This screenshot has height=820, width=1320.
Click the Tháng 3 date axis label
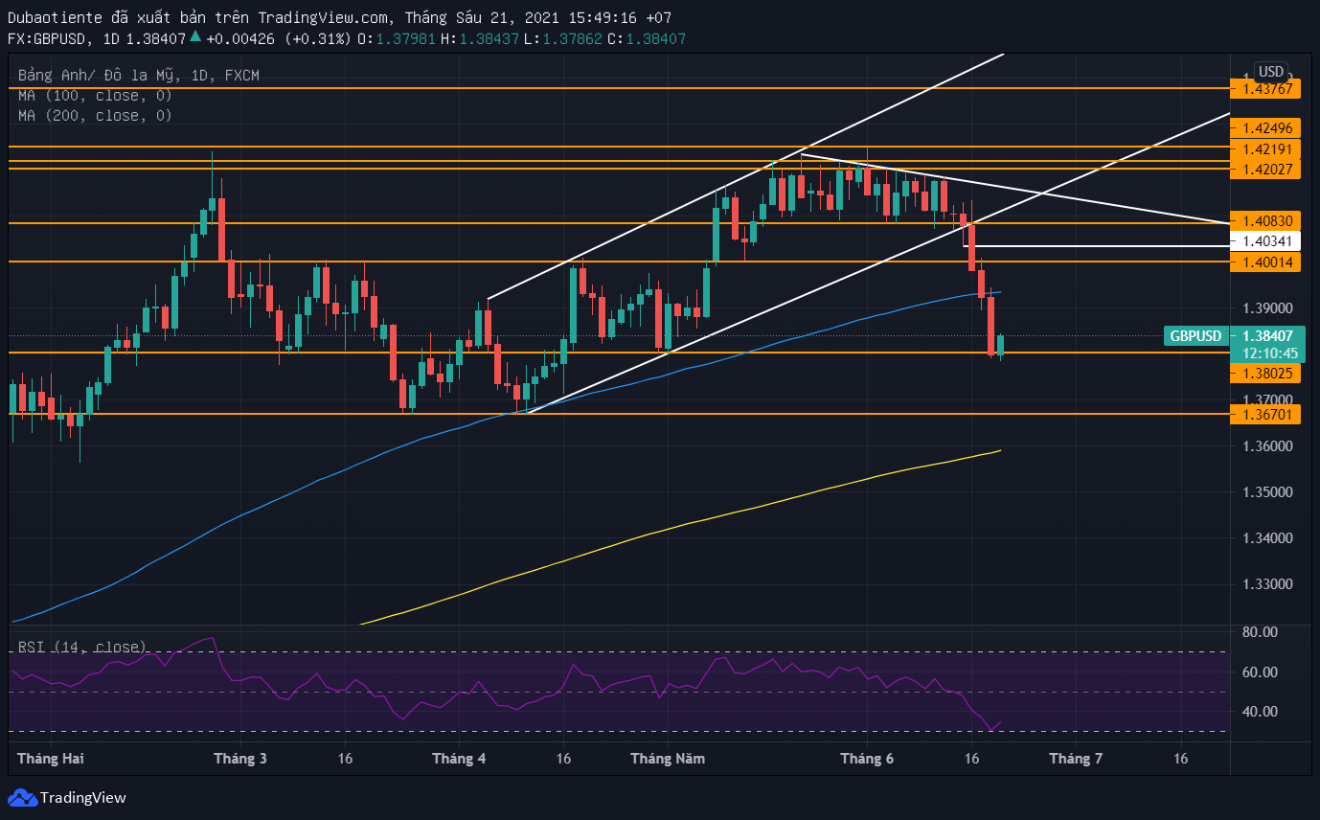coord(240,759)
